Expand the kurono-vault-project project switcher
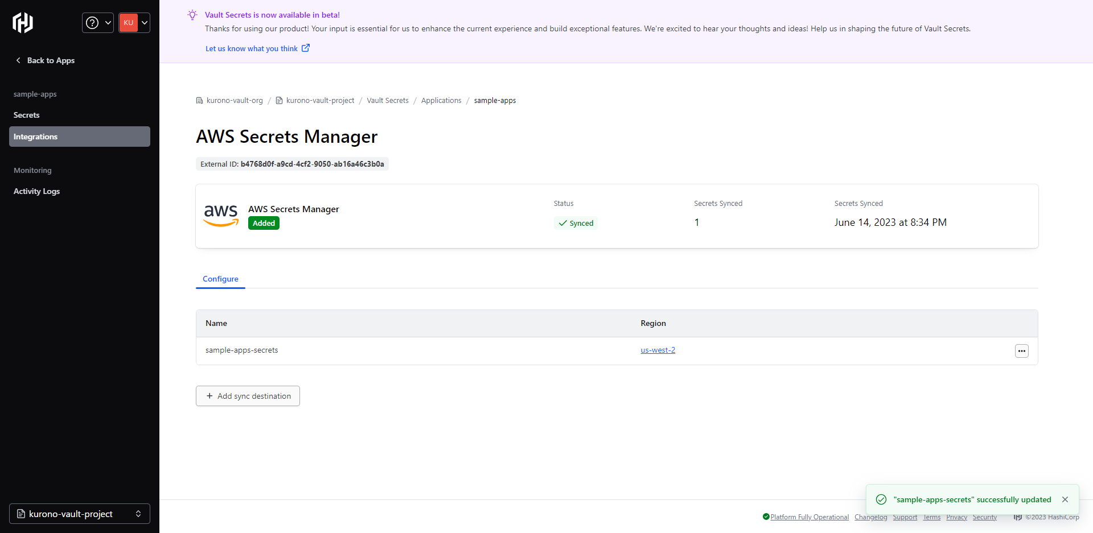 click(80, 514)
